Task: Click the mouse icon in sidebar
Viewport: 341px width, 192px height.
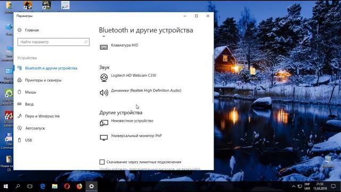Action: 19,92
